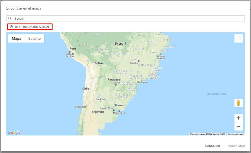251x153 pixels.
Task: Click Córdoba city label
Action: coord(100,99)
